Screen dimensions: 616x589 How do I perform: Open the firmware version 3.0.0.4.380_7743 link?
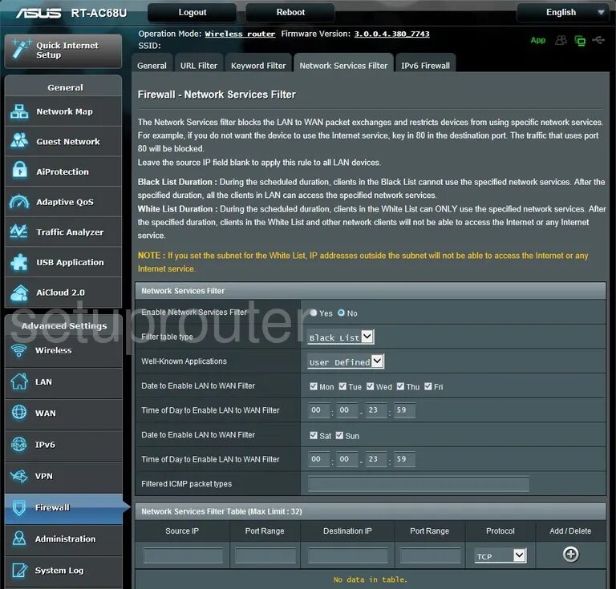click(x=391, y=34)
